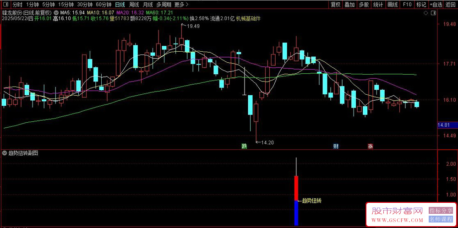Click the 量51783 volume value
The width and height of the screenshot is (458, 228).
click(119, 18)
